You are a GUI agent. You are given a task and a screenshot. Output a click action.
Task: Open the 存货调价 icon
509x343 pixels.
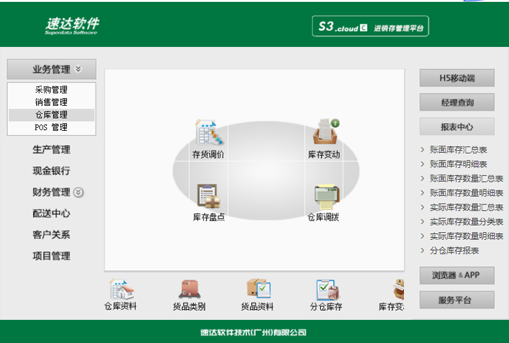[x=209, y=132]
